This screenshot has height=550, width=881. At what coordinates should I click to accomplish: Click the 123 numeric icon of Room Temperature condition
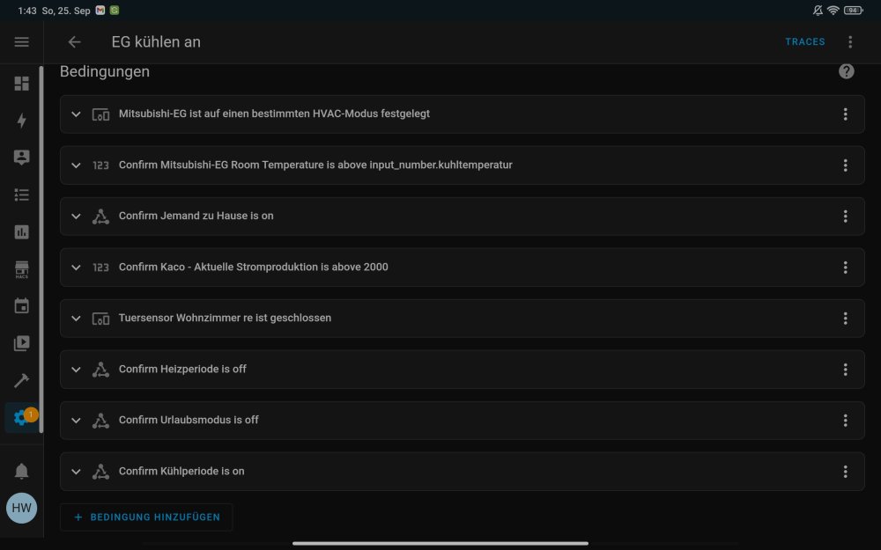click(x=100, y=165)
